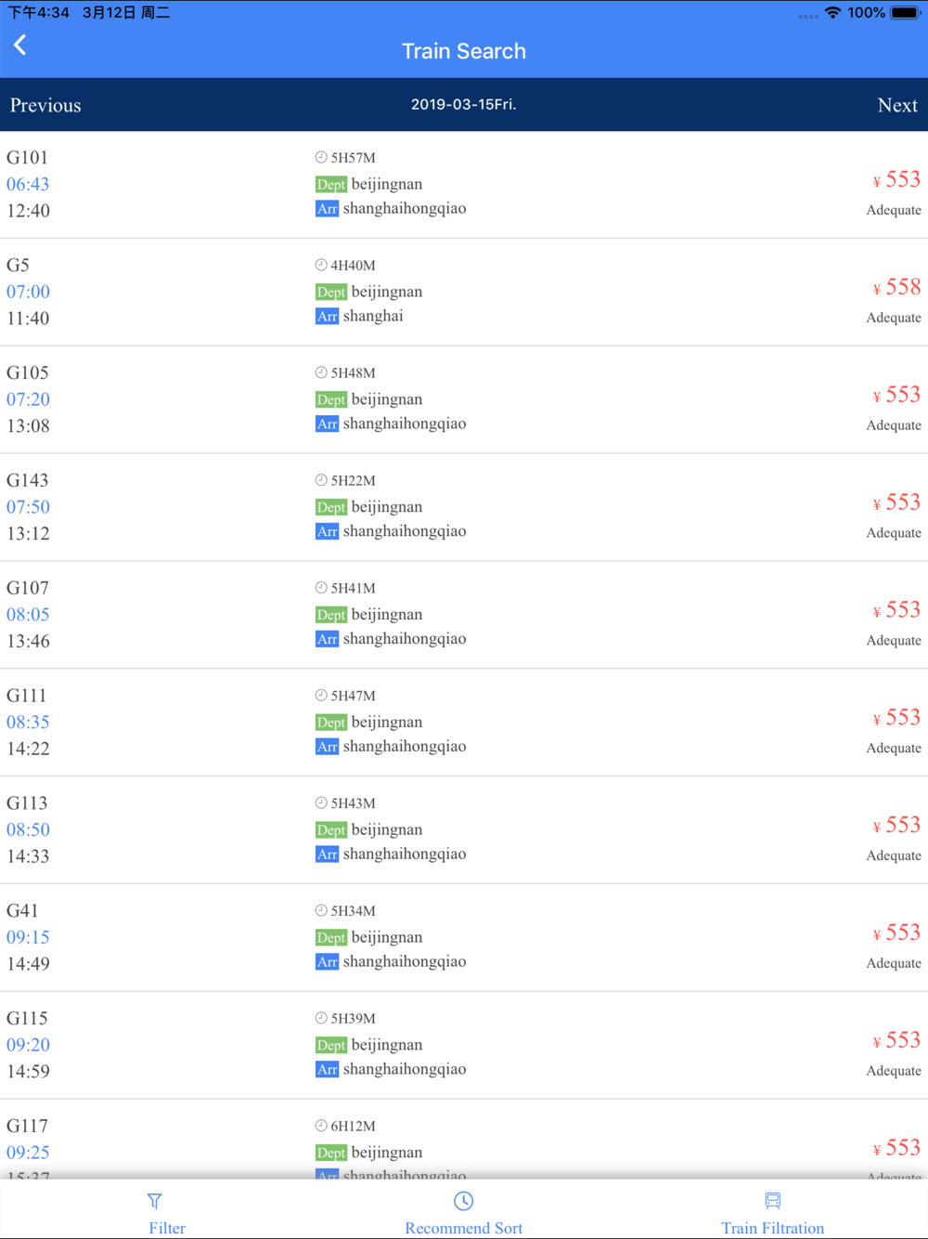
Task: Tap the clock icon beside 5H57M
Action: coord(321,157)
